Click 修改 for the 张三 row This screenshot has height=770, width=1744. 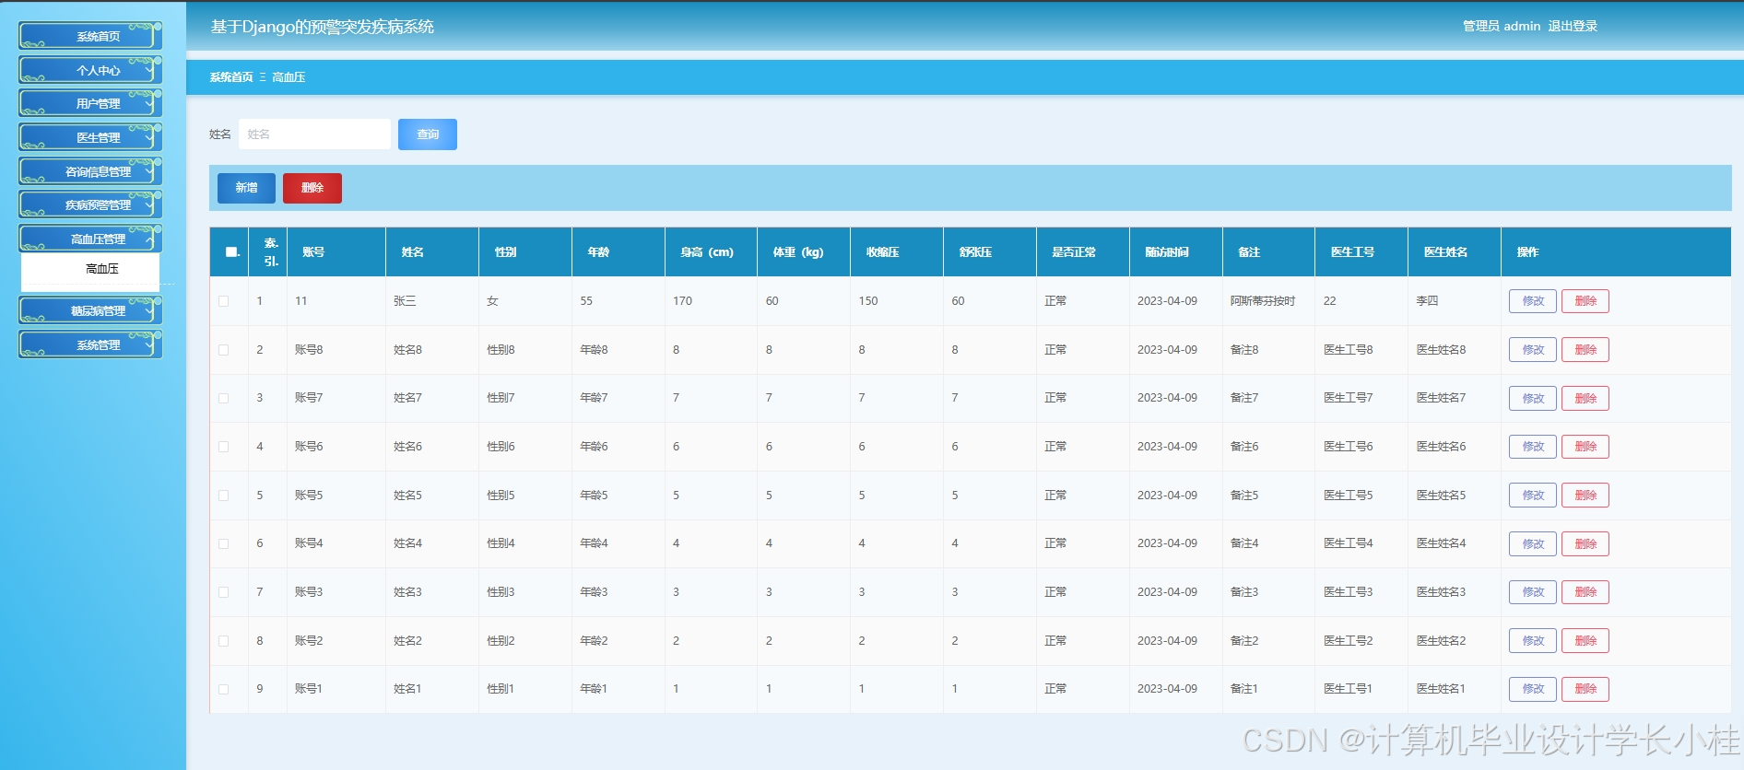(x=1533, y=301)
